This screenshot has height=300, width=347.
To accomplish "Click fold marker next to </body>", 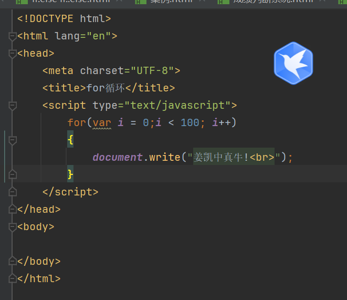I will tap(13, 261).
